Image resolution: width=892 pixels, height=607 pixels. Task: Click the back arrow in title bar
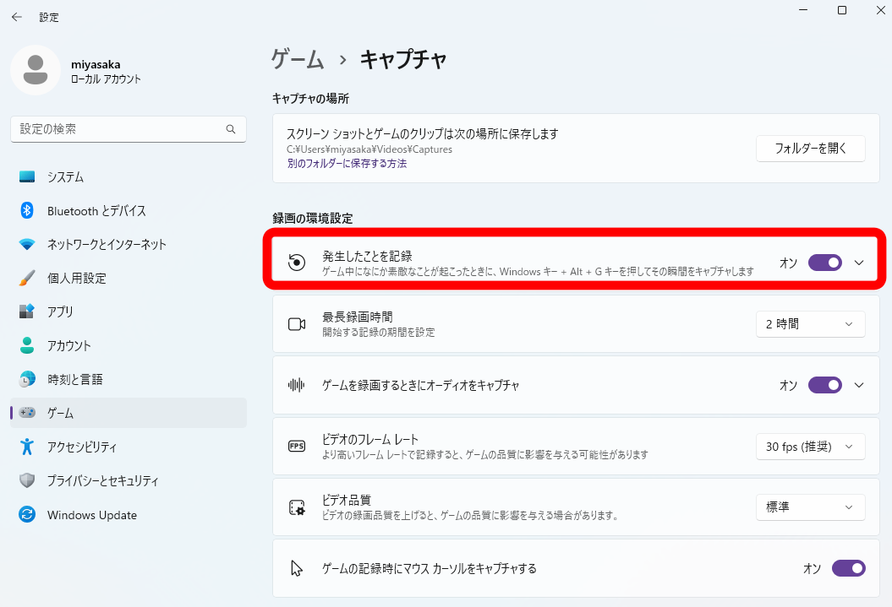[x=17, y=17]
